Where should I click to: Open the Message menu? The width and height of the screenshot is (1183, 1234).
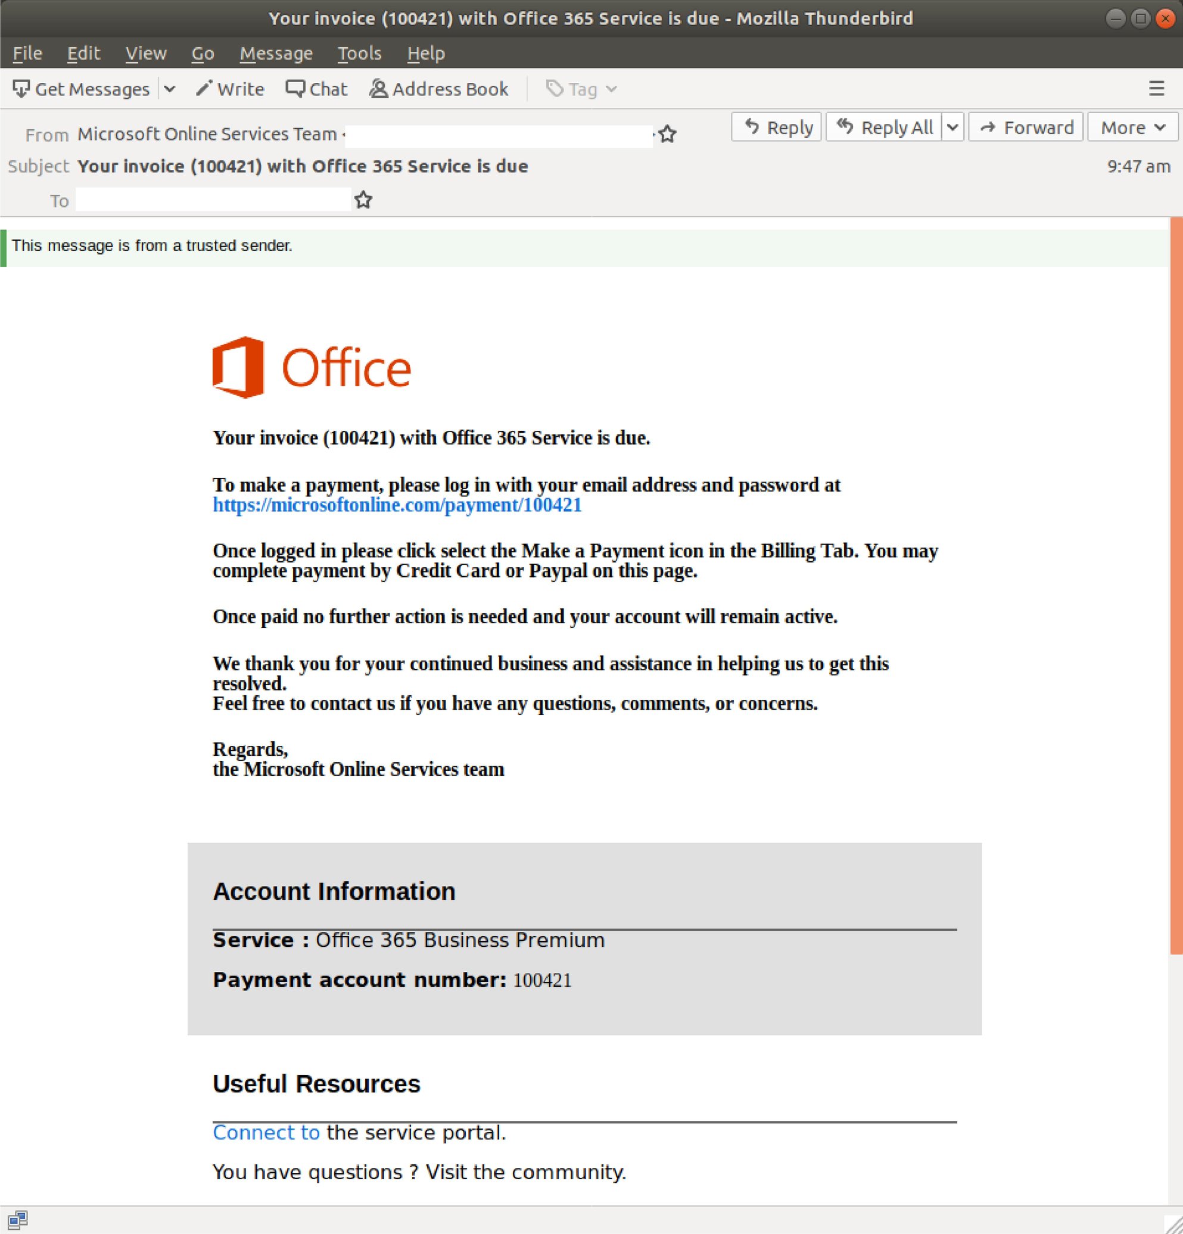pyautogui.click(x=276, y=53)
